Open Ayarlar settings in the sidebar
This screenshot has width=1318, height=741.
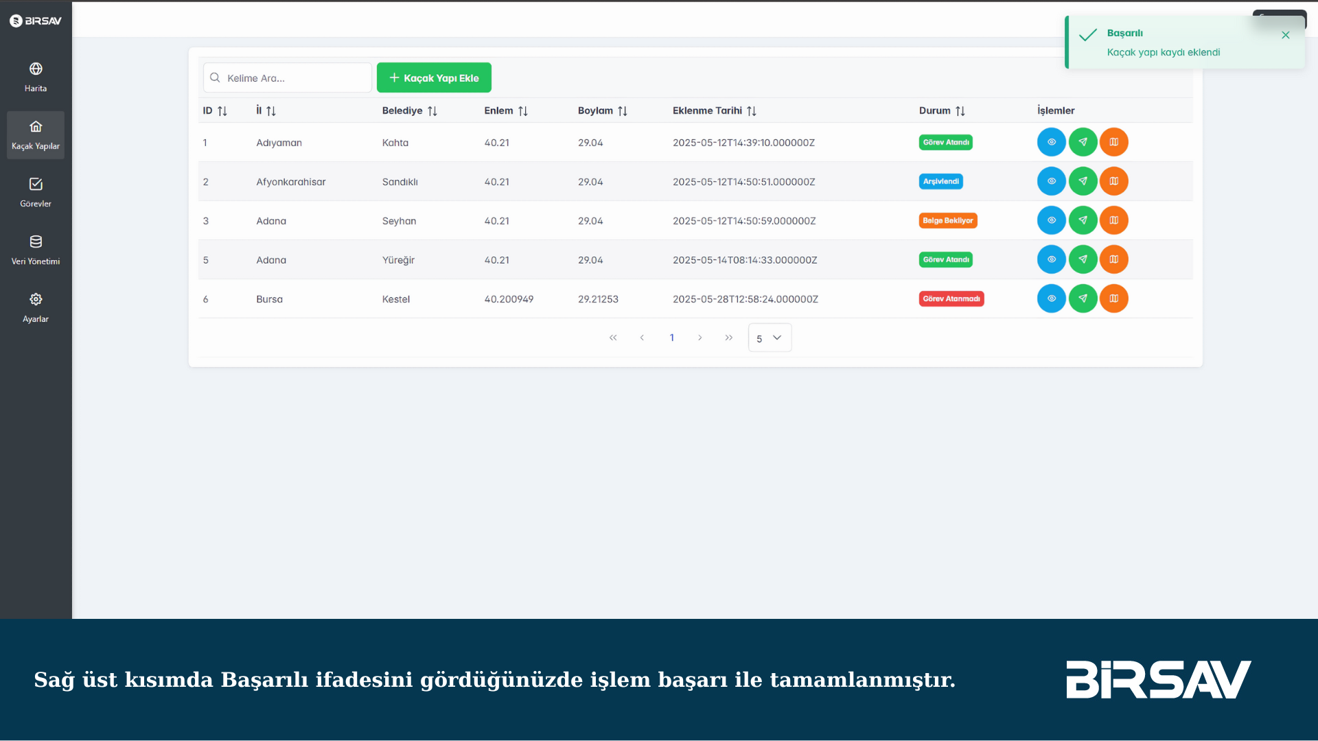36,308
